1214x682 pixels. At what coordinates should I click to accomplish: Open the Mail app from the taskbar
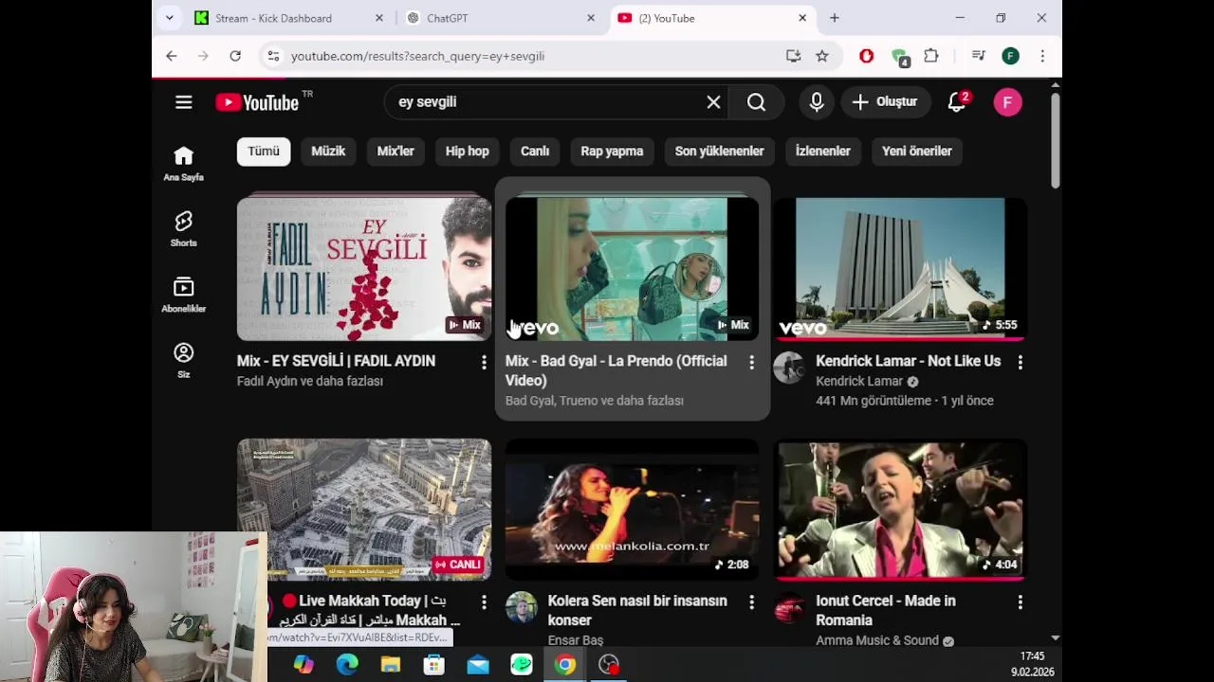tap(478, 665)
